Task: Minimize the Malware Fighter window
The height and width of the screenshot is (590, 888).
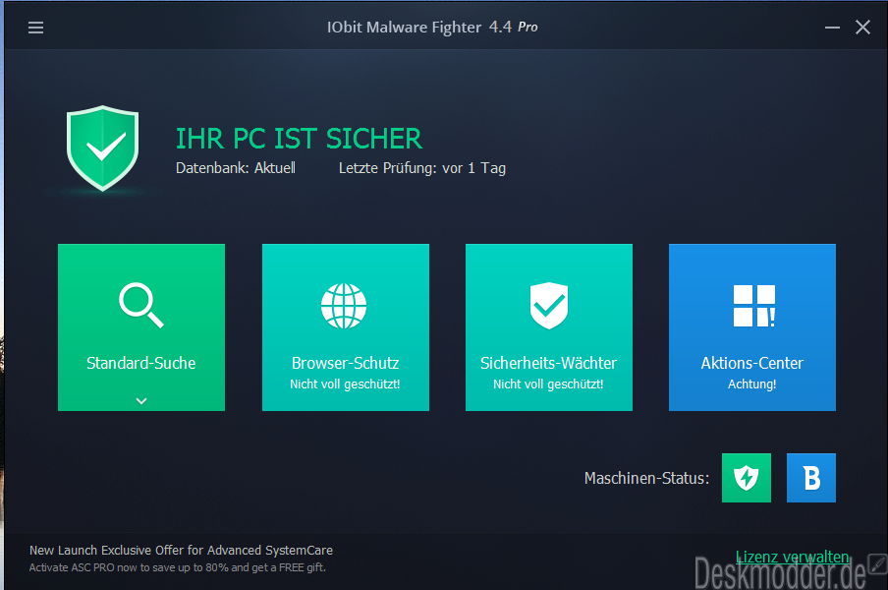Action: pos(832,28)
